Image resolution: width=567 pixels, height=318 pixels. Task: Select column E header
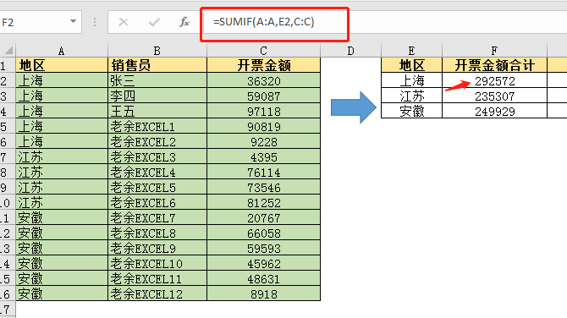pyautogui.click(x=411, y=51)
